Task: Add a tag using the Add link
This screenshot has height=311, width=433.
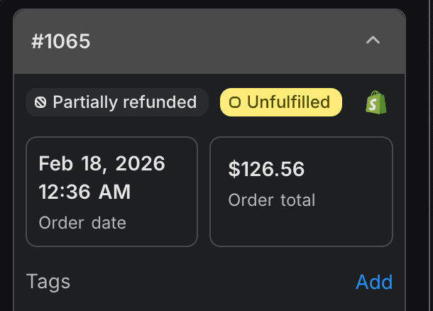Action: 374,282
